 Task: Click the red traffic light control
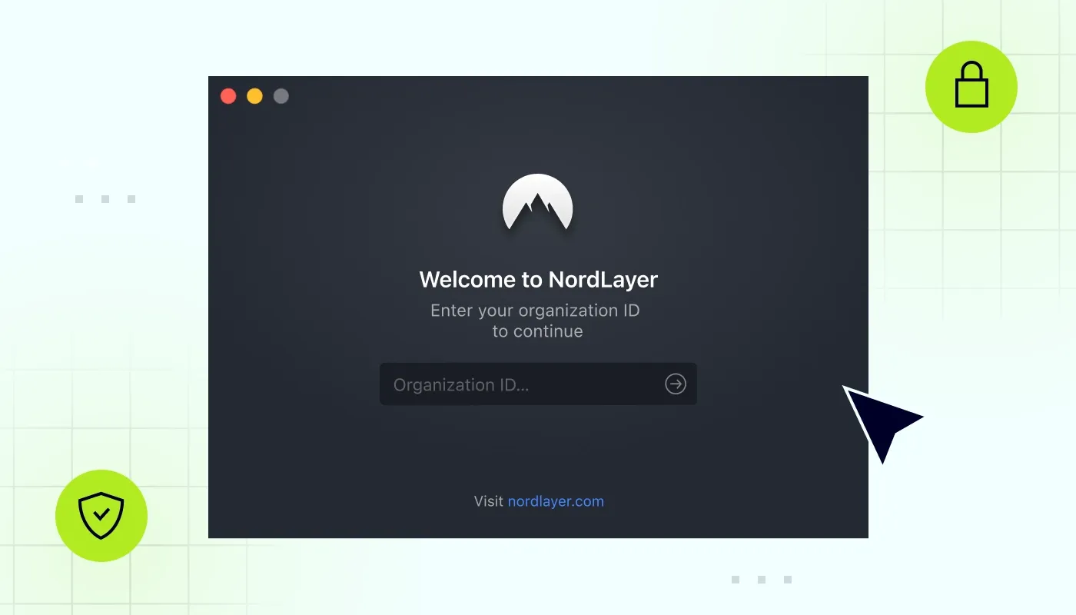(x=228, y=95)
